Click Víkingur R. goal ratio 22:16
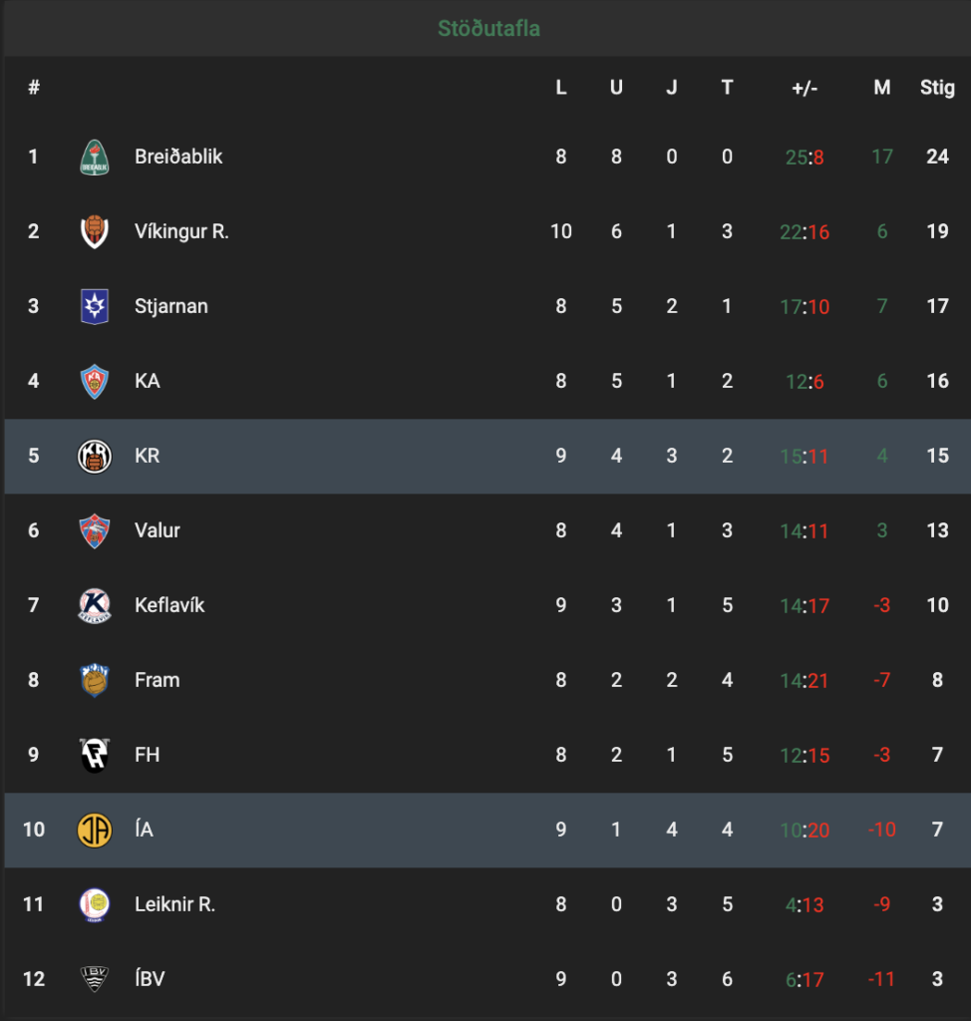This screenshot has width=971, height=1021. click(x=805, y=231)
